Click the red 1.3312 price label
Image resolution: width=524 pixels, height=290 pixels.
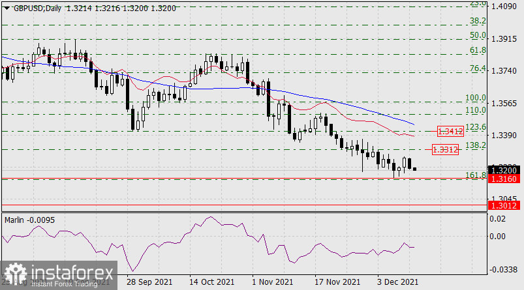(x=446, y=149)
